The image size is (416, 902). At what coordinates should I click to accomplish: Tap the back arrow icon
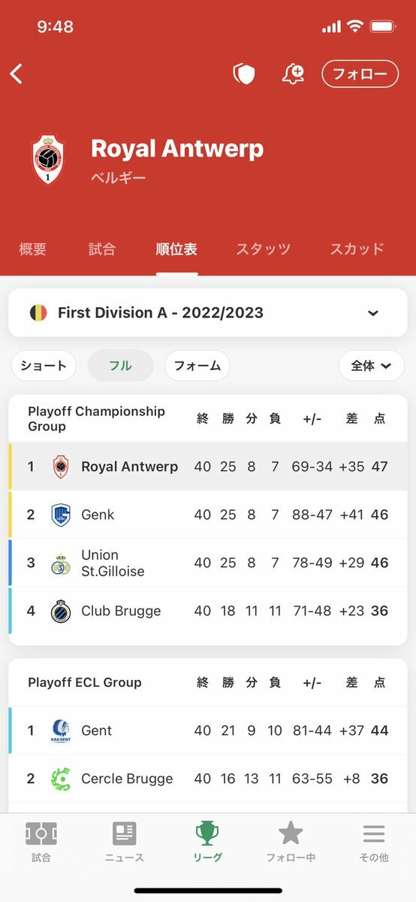coord(16,74)
